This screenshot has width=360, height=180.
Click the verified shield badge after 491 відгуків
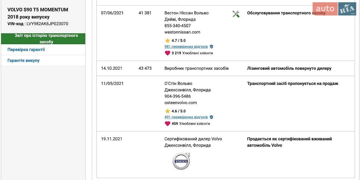[x=211, y=117]
